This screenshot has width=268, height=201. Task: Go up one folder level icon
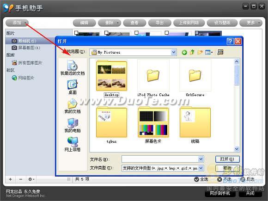click(192, 52)
